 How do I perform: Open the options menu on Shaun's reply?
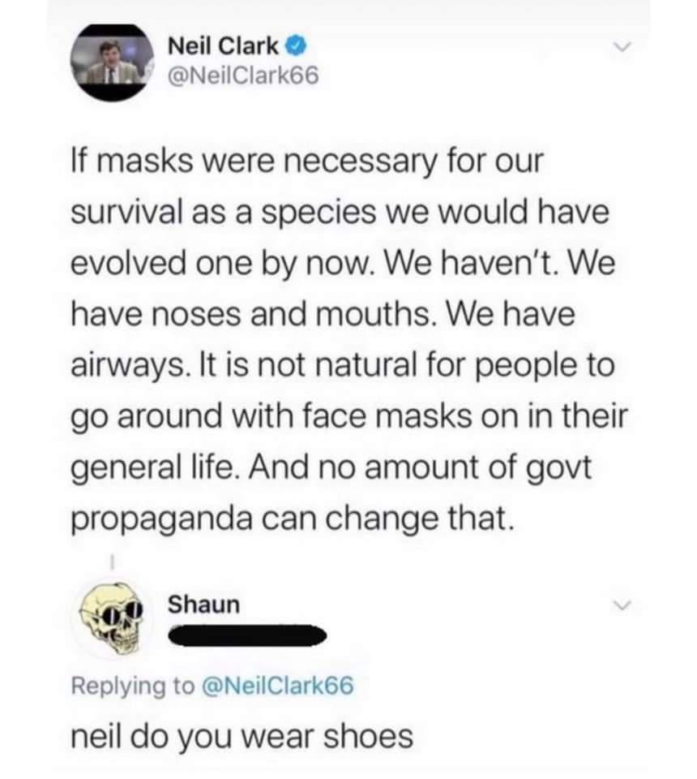pyautogui.click(x=621, y=605)
